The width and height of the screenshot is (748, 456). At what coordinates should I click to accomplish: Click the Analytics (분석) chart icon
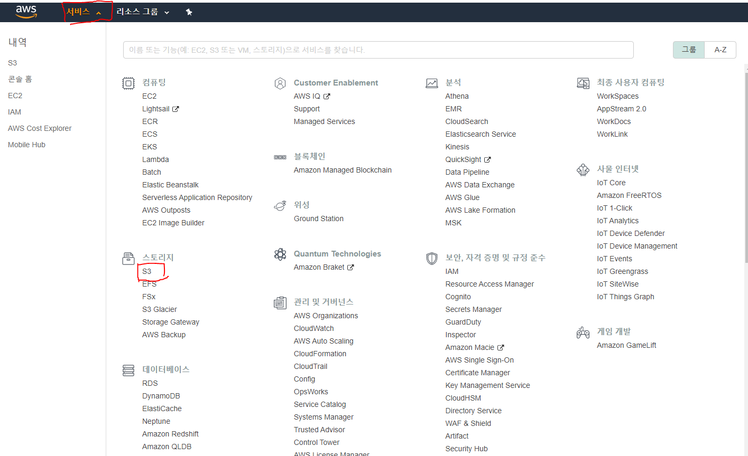click(432, 83)
